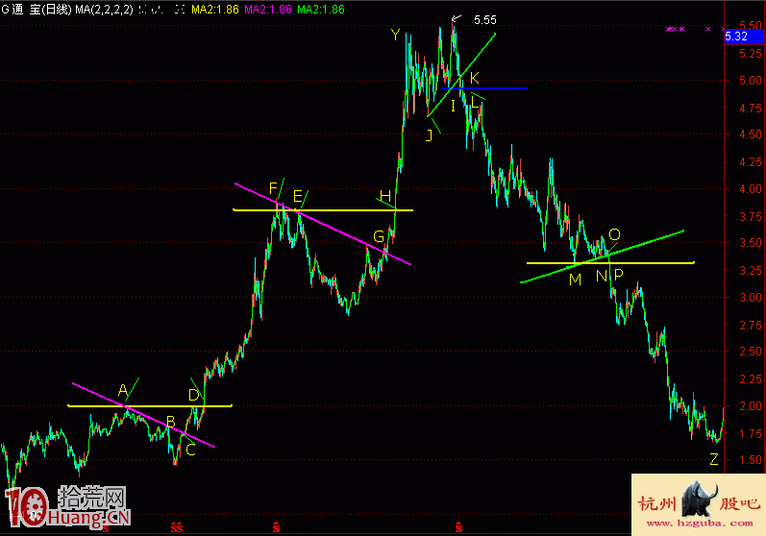766x536 pixels.
Task: Click the N annotation label
Action: [602, 277]
